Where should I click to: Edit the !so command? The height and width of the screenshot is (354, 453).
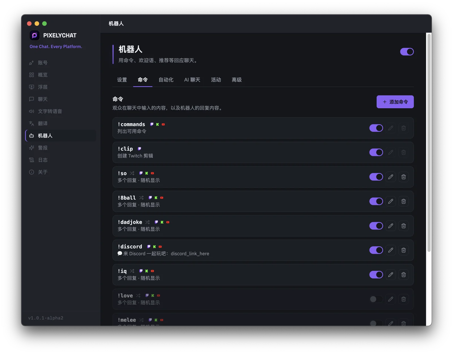[390, 177]
